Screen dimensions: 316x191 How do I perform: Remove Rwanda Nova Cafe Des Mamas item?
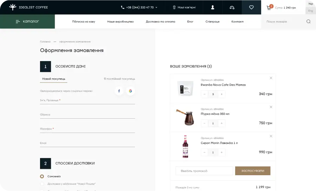point(271,78)
